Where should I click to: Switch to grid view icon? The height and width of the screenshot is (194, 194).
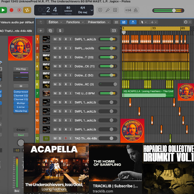click(x=116, y=22)
